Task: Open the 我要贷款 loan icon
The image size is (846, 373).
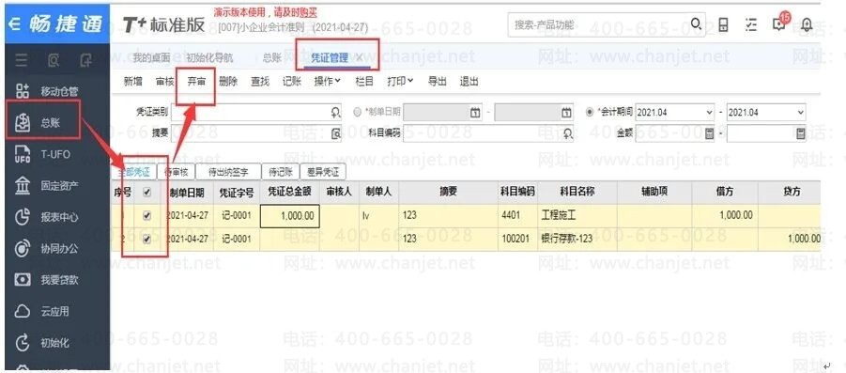Action: pyautogui.click(x=23, y=280)
